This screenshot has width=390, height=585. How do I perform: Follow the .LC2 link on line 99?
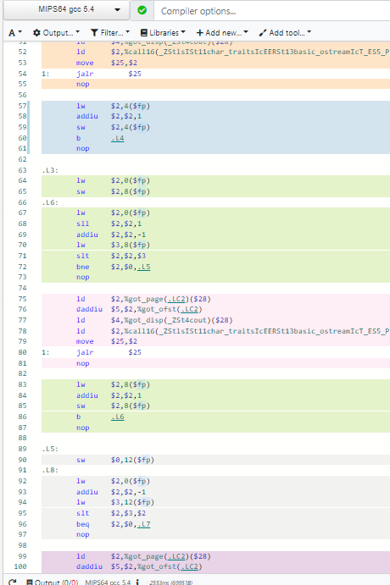pos(176,557)
